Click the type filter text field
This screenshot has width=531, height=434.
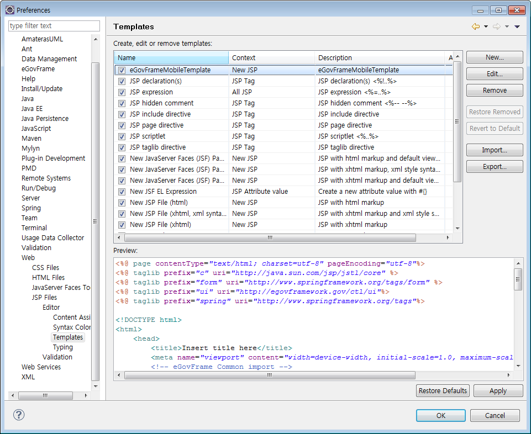coord(54,26)
